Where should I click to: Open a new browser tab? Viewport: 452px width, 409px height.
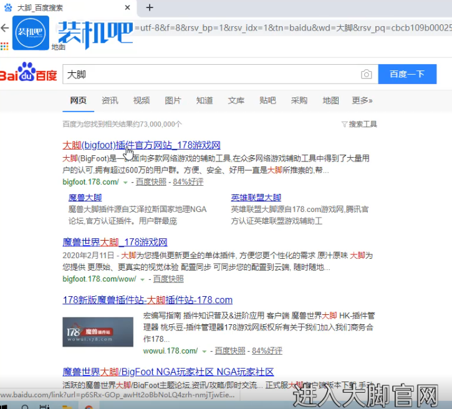[149, 7]
